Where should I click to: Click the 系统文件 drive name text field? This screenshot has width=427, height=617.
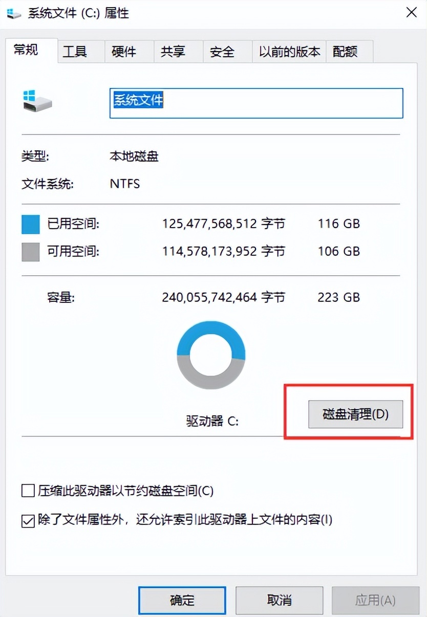click(256, 103)
